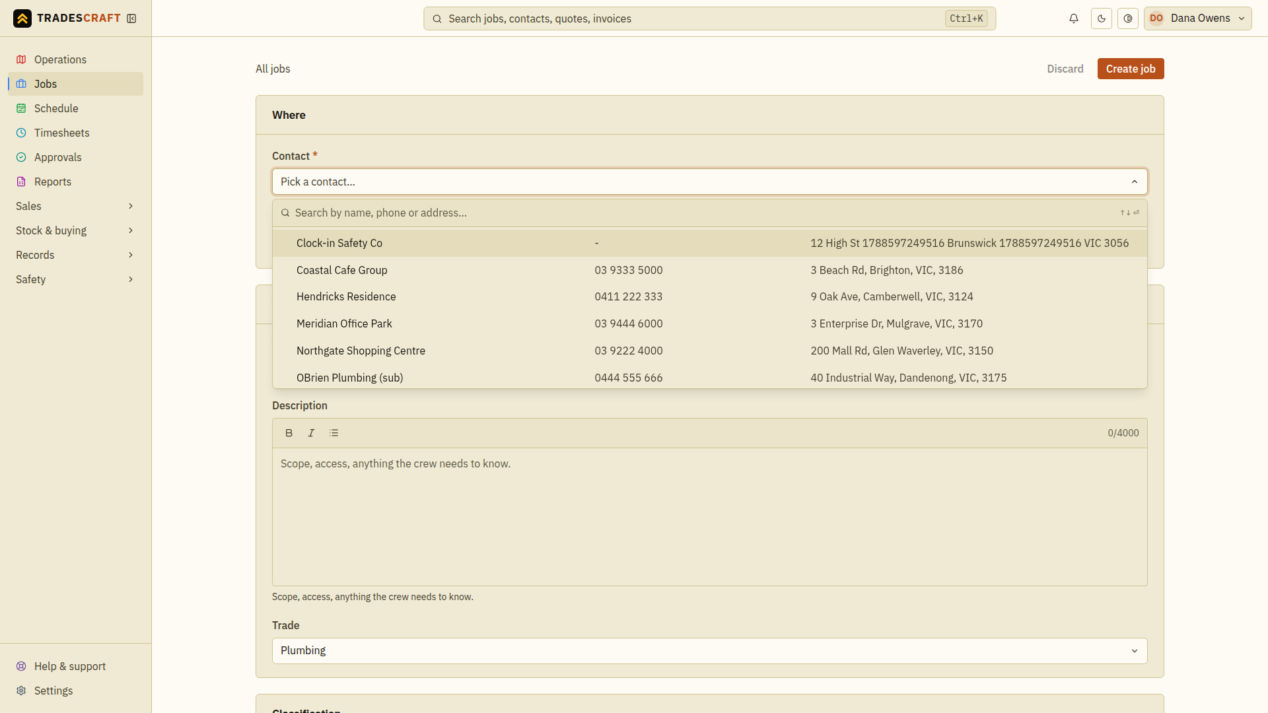1268x713 pixels.
Task: Apply bold formatting in Description
Action: click(289, 433)
